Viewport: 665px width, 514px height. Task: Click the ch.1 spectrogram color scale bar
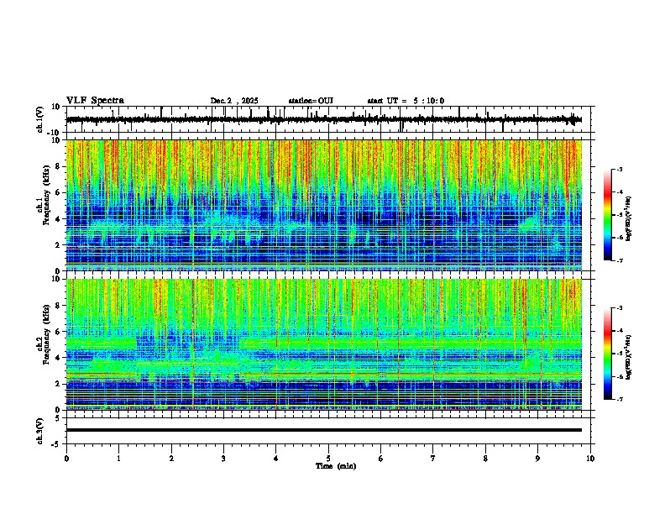pyautogui.click(x=608, y=215)
